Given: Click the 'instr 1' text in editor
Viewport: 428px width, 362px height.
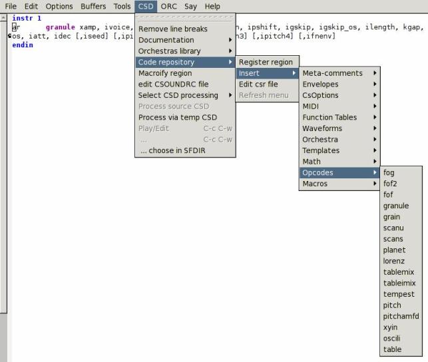Looking at the screenshot, I should pyautogui.click(x=27, y=18).
